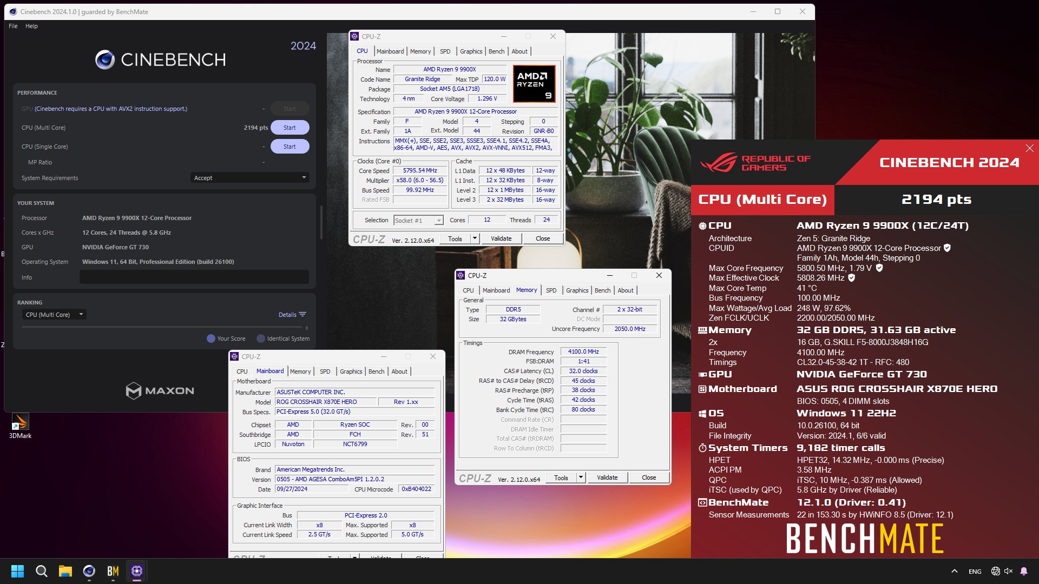The width and height of the screenshot is (1039, 584).
Task: Open the Cinebench Help menu
Action: 31,26
